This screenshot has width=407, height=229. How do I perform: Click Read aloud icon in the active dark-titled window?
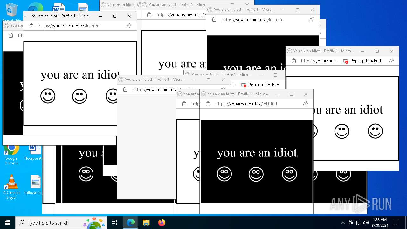click(129, 26)
